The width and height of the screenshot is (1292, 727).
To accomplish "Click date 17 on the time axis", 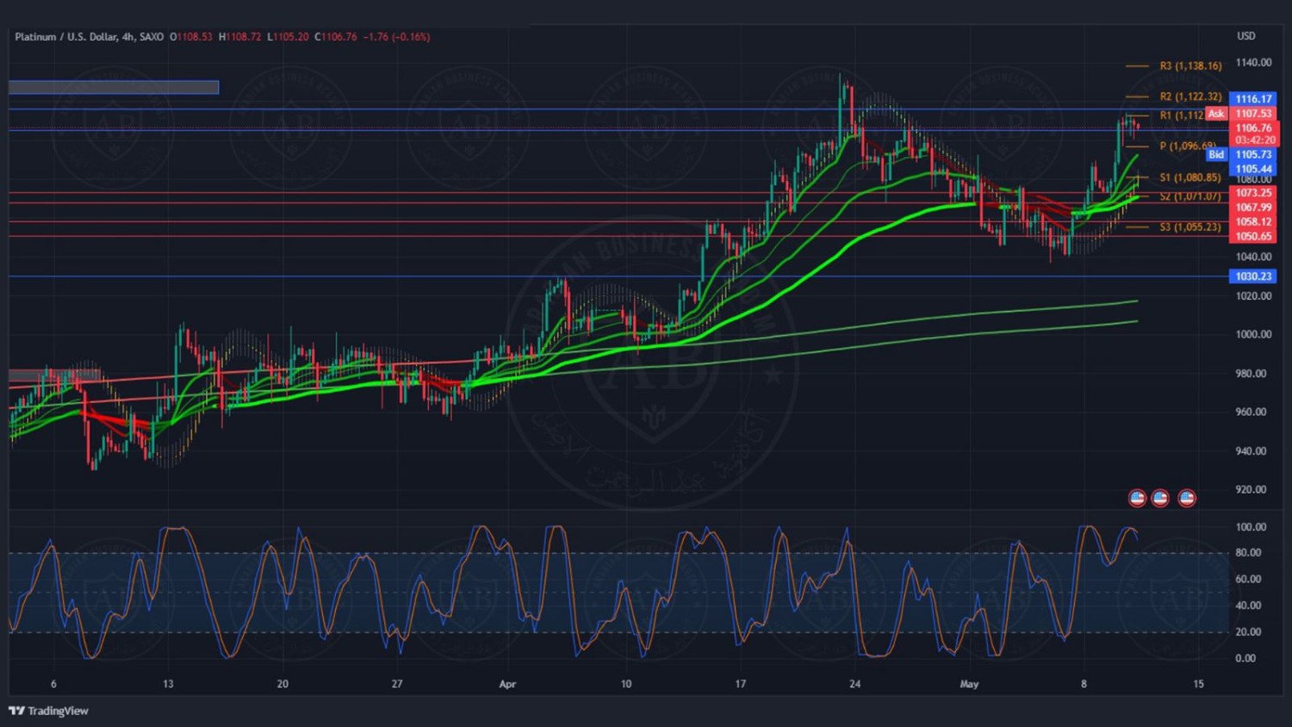I will click(x=741, y=684).
